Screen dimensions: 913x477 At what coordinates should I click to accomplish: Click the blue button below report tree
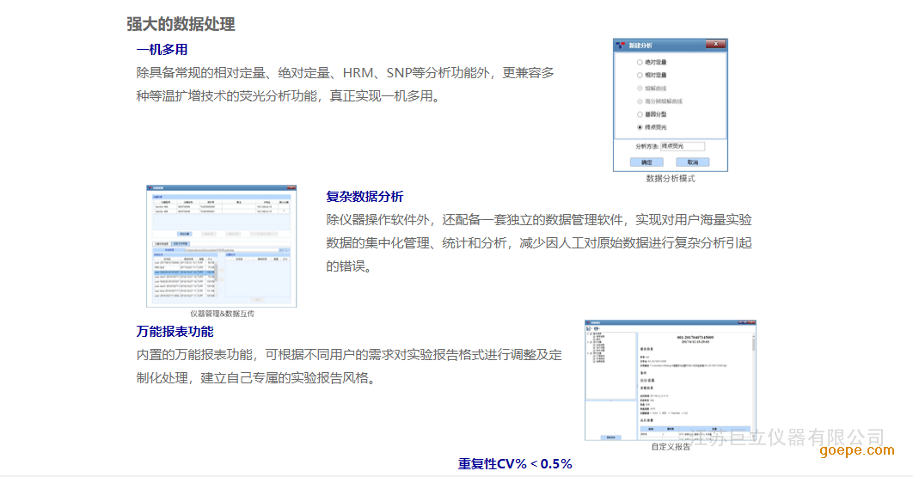point(610,437)
